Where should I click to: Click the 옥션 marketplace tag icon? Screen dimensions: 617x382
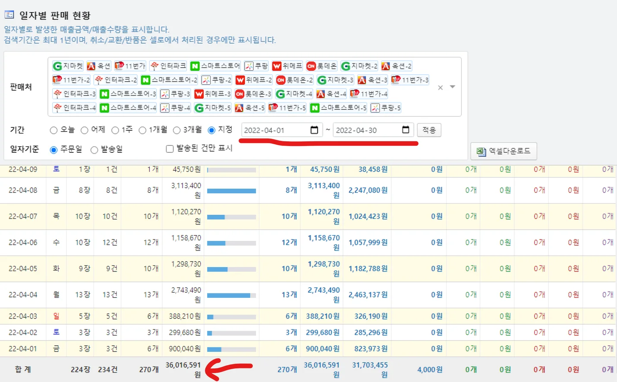91,66
